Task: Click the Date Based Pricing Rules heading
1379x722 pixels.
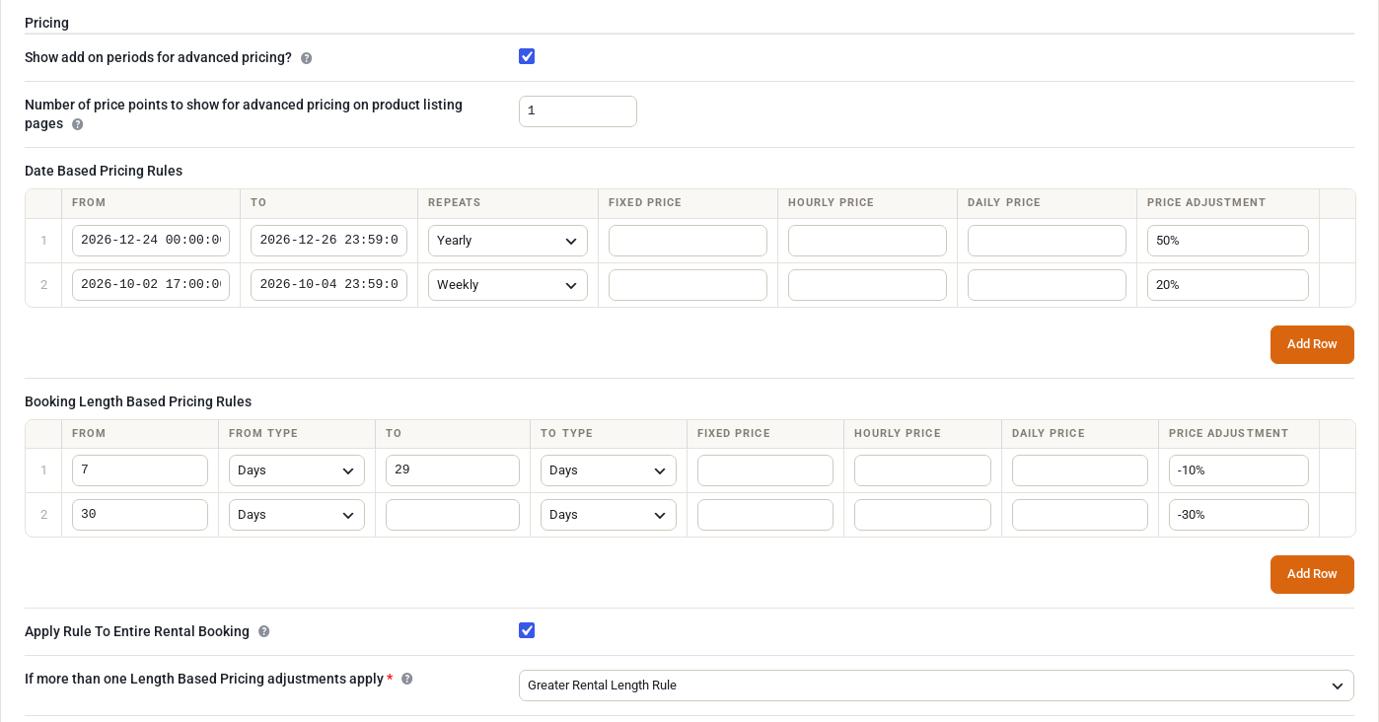Action: (104, 171)
